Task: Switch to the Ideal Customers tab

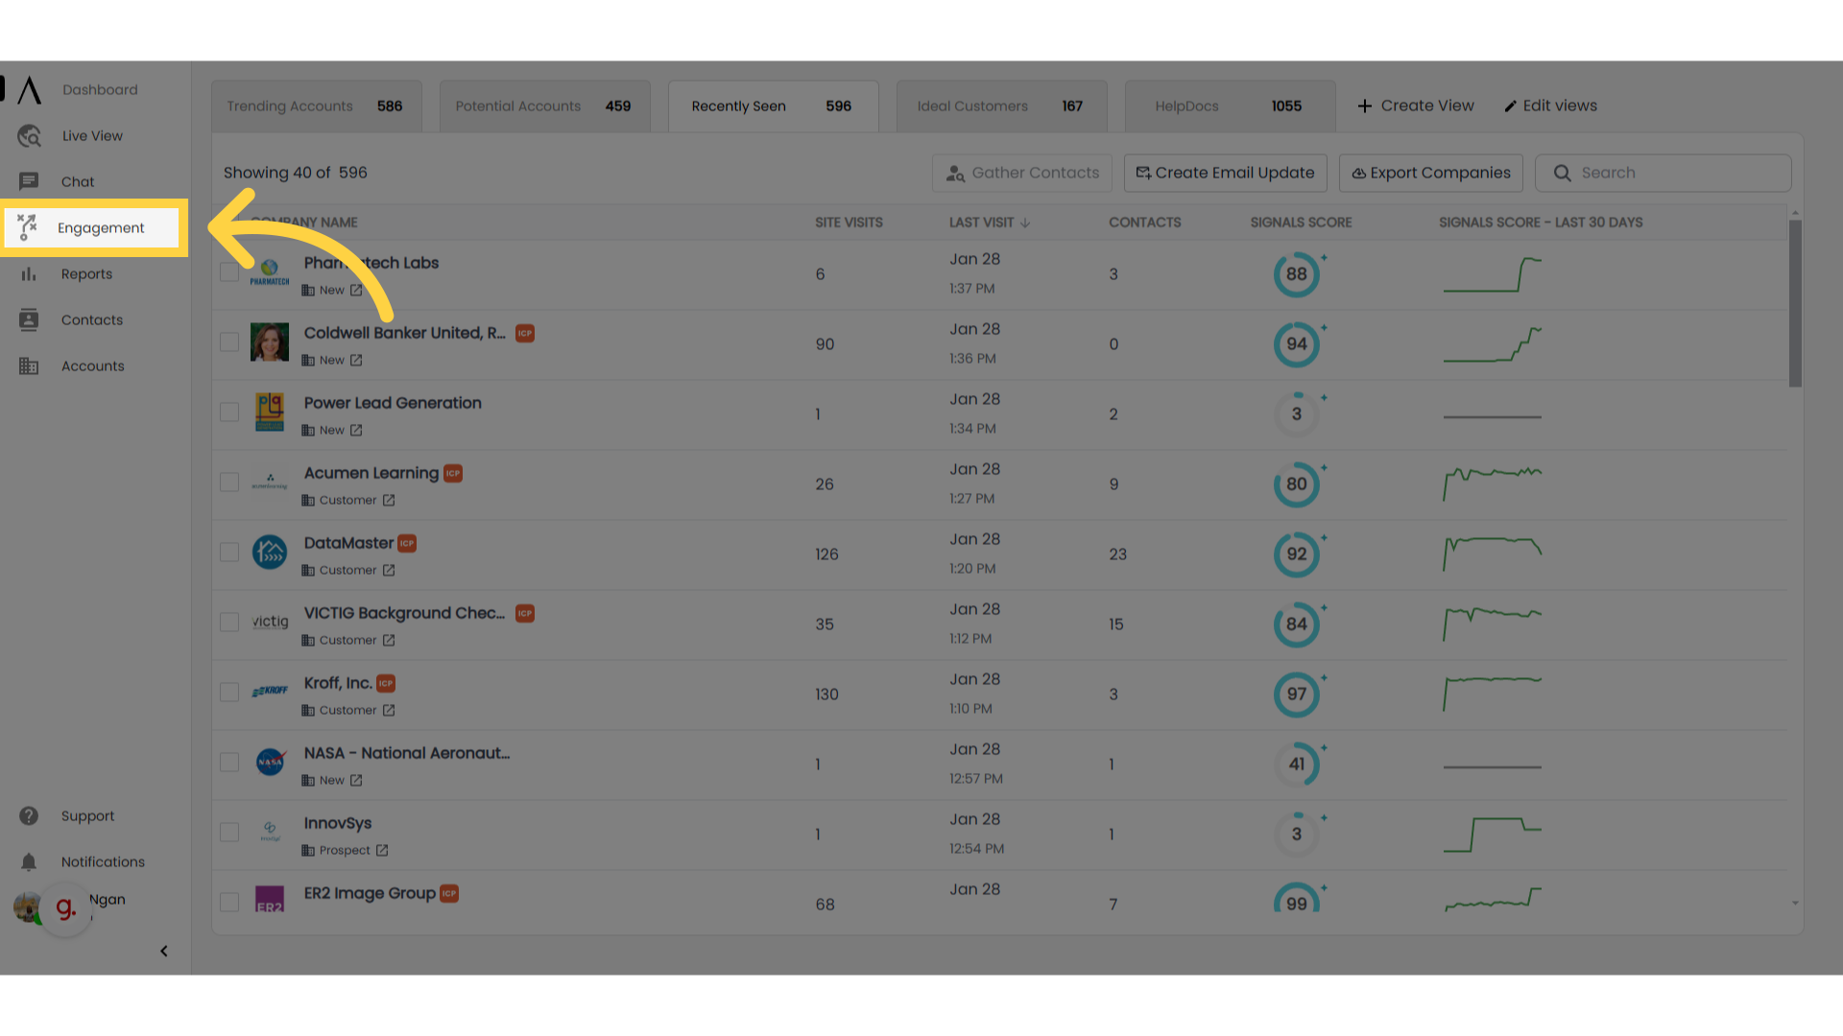Action: 1001,106
